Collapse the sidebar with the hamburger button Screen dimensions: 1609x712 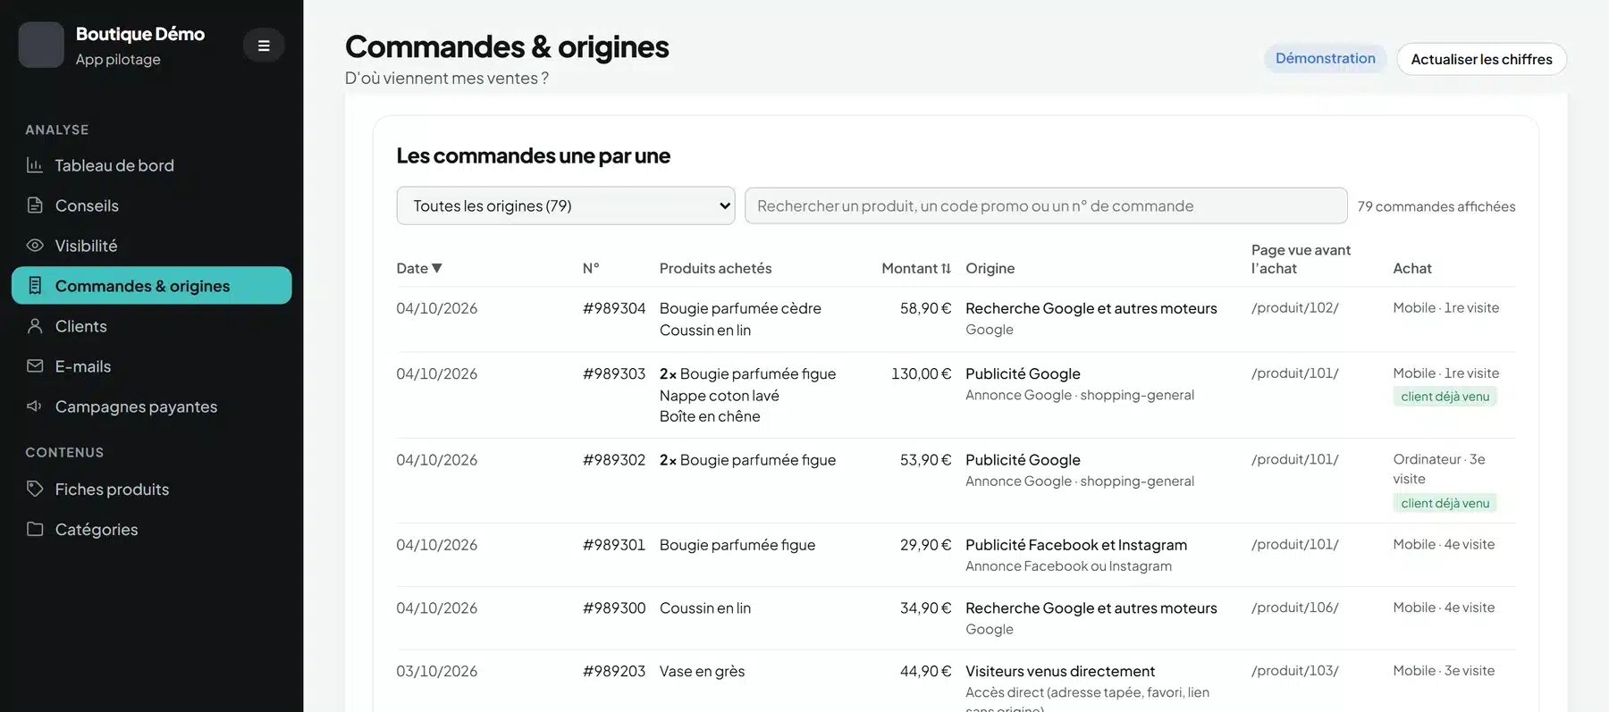click(264, 46)
